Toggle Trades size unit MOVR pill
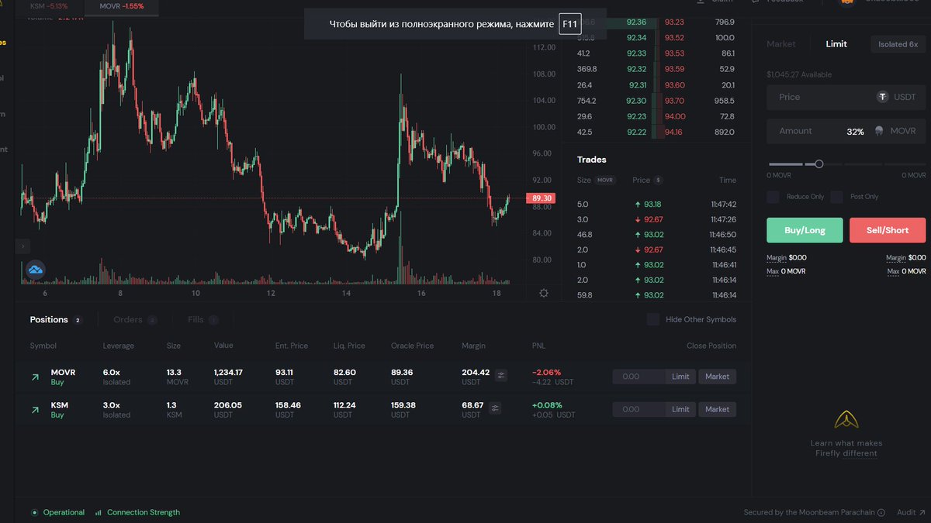Image resolution: width=931 pixels, height=523 pixels. [x=605, y=180]
